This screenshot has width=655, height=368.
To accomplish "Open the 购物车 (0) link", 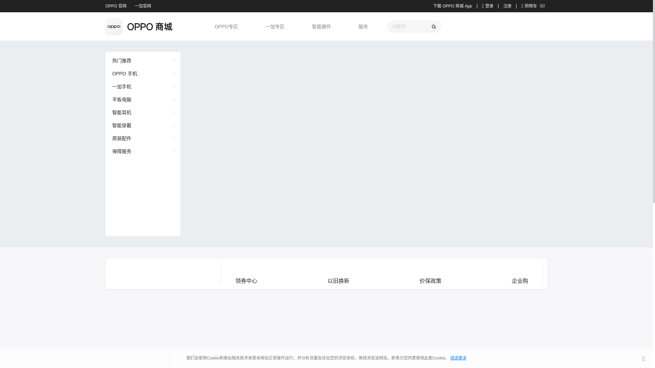I will (535, 6).
